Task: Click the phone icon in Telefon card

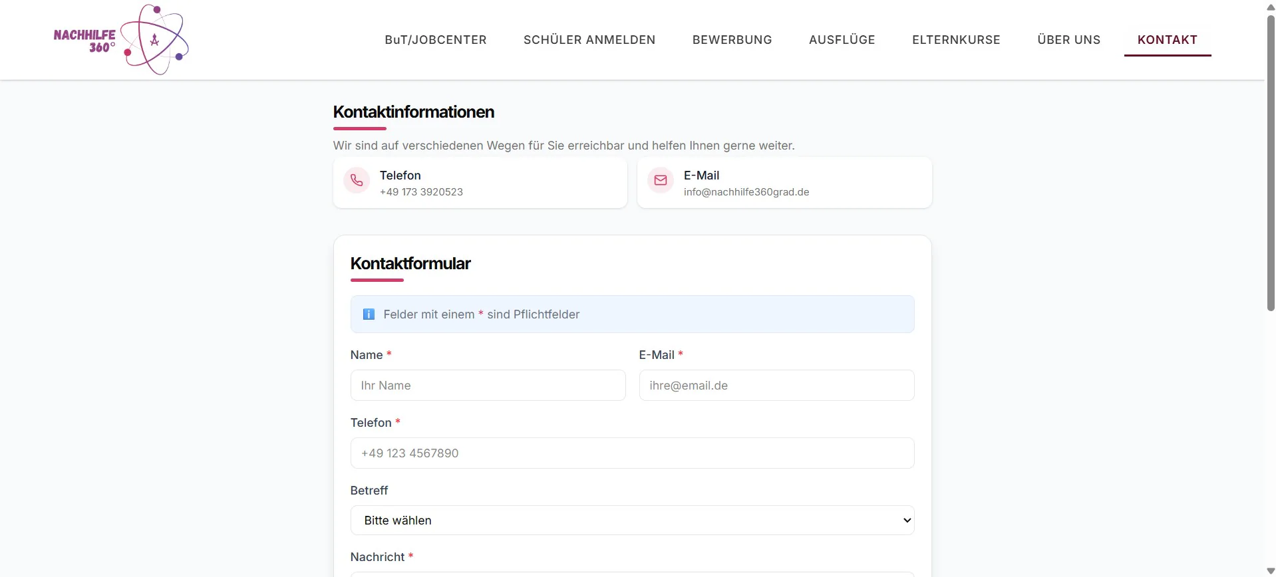Action: point(357,180)
